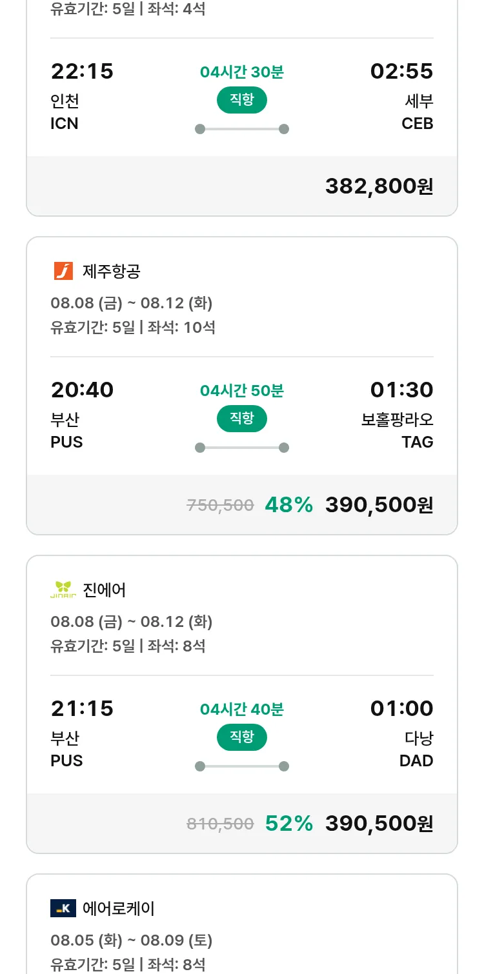Viewport: 484px width, 974px height.
Task: Click the 20:40 Busan departure time
Action: 82,390
